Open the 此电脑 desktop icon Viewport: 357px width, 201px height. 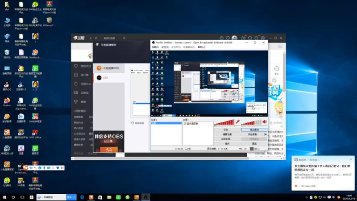tap(7, 22)
